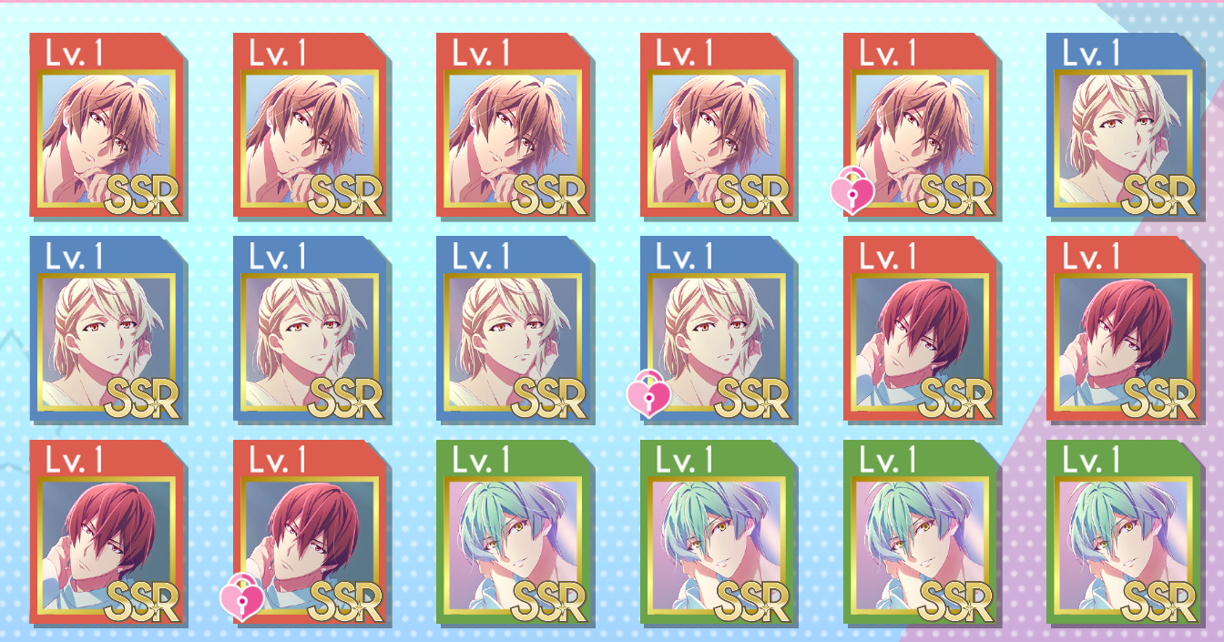Select the first red-haired card in the middle row
This screenshot has width=1224, height=642.
pyautogui.click(x=921, y=329)
